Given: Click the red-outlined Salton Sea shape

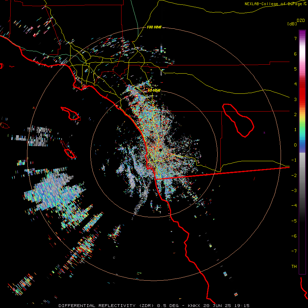Looking at the screenshot, I should click(238, 120).
